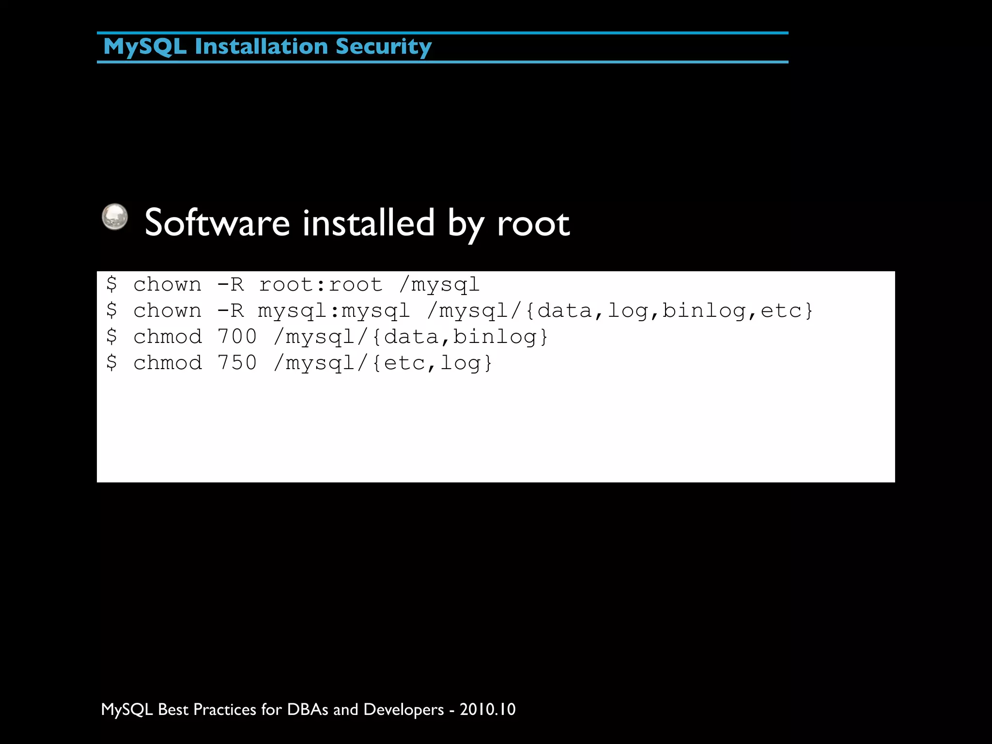Click the silver bullet point icon
This screenshot has width=992, height=744.
pyautogui.click(x=115, y=217)
